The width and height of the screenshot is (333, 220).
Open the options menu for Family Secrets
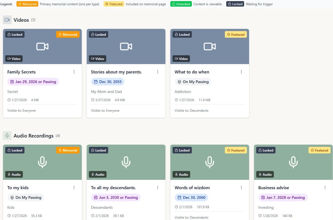[x=74, y=72]
